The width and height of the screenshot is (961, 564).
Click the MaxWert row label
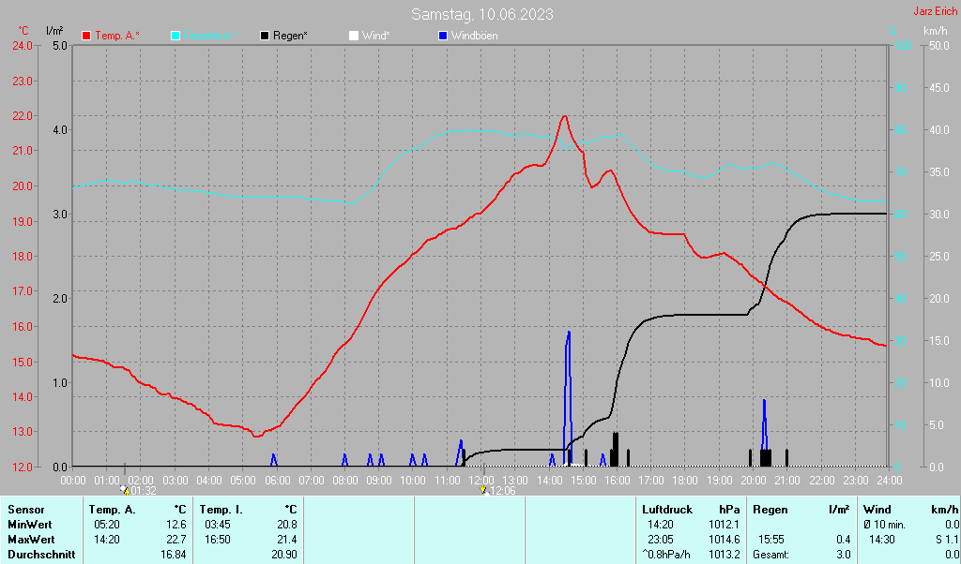coord(31,541)
